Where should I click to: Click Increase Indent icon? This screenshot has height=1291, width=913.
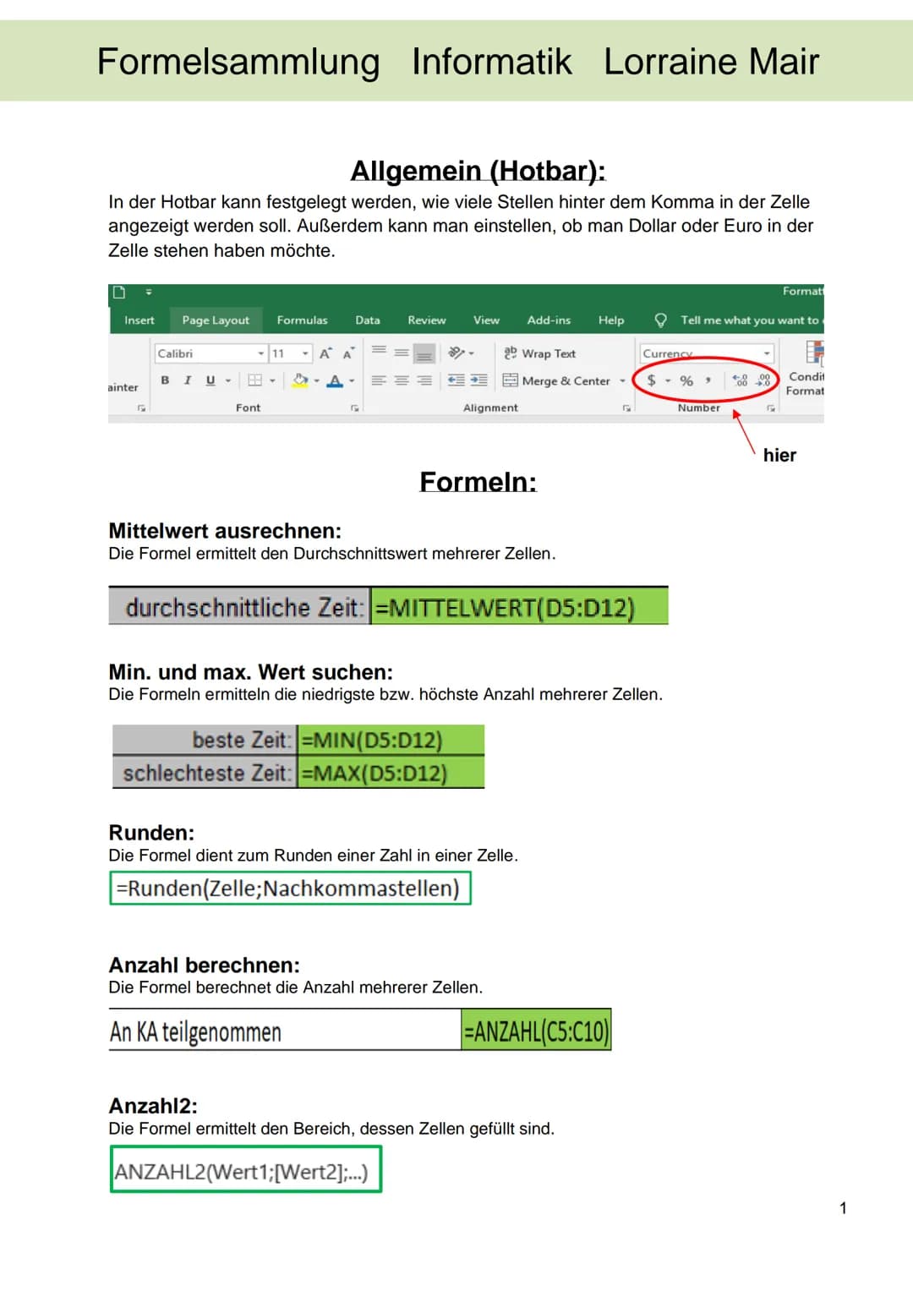(479, 380)
